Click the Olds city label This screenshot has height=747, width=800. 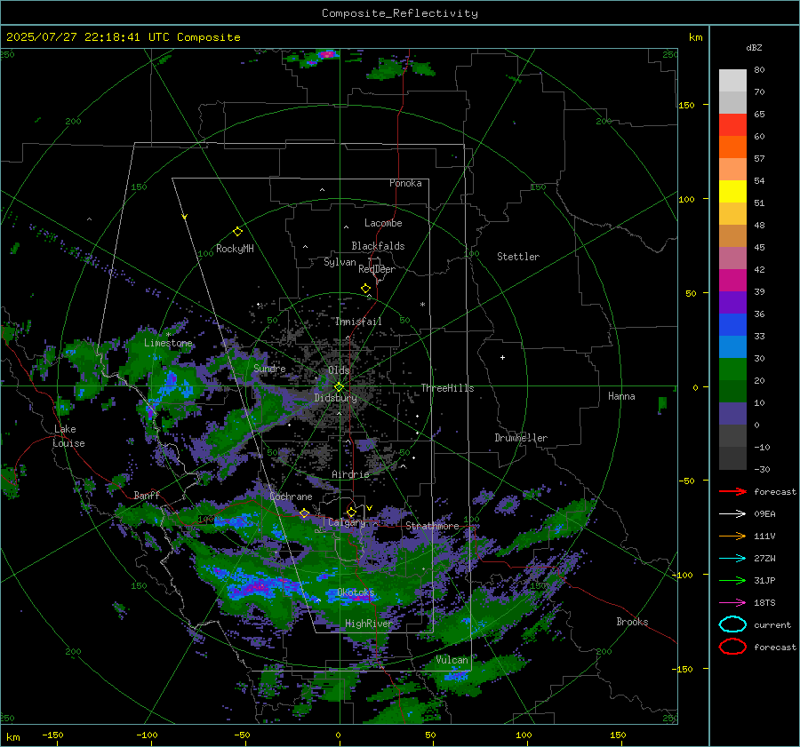point(339,370)
